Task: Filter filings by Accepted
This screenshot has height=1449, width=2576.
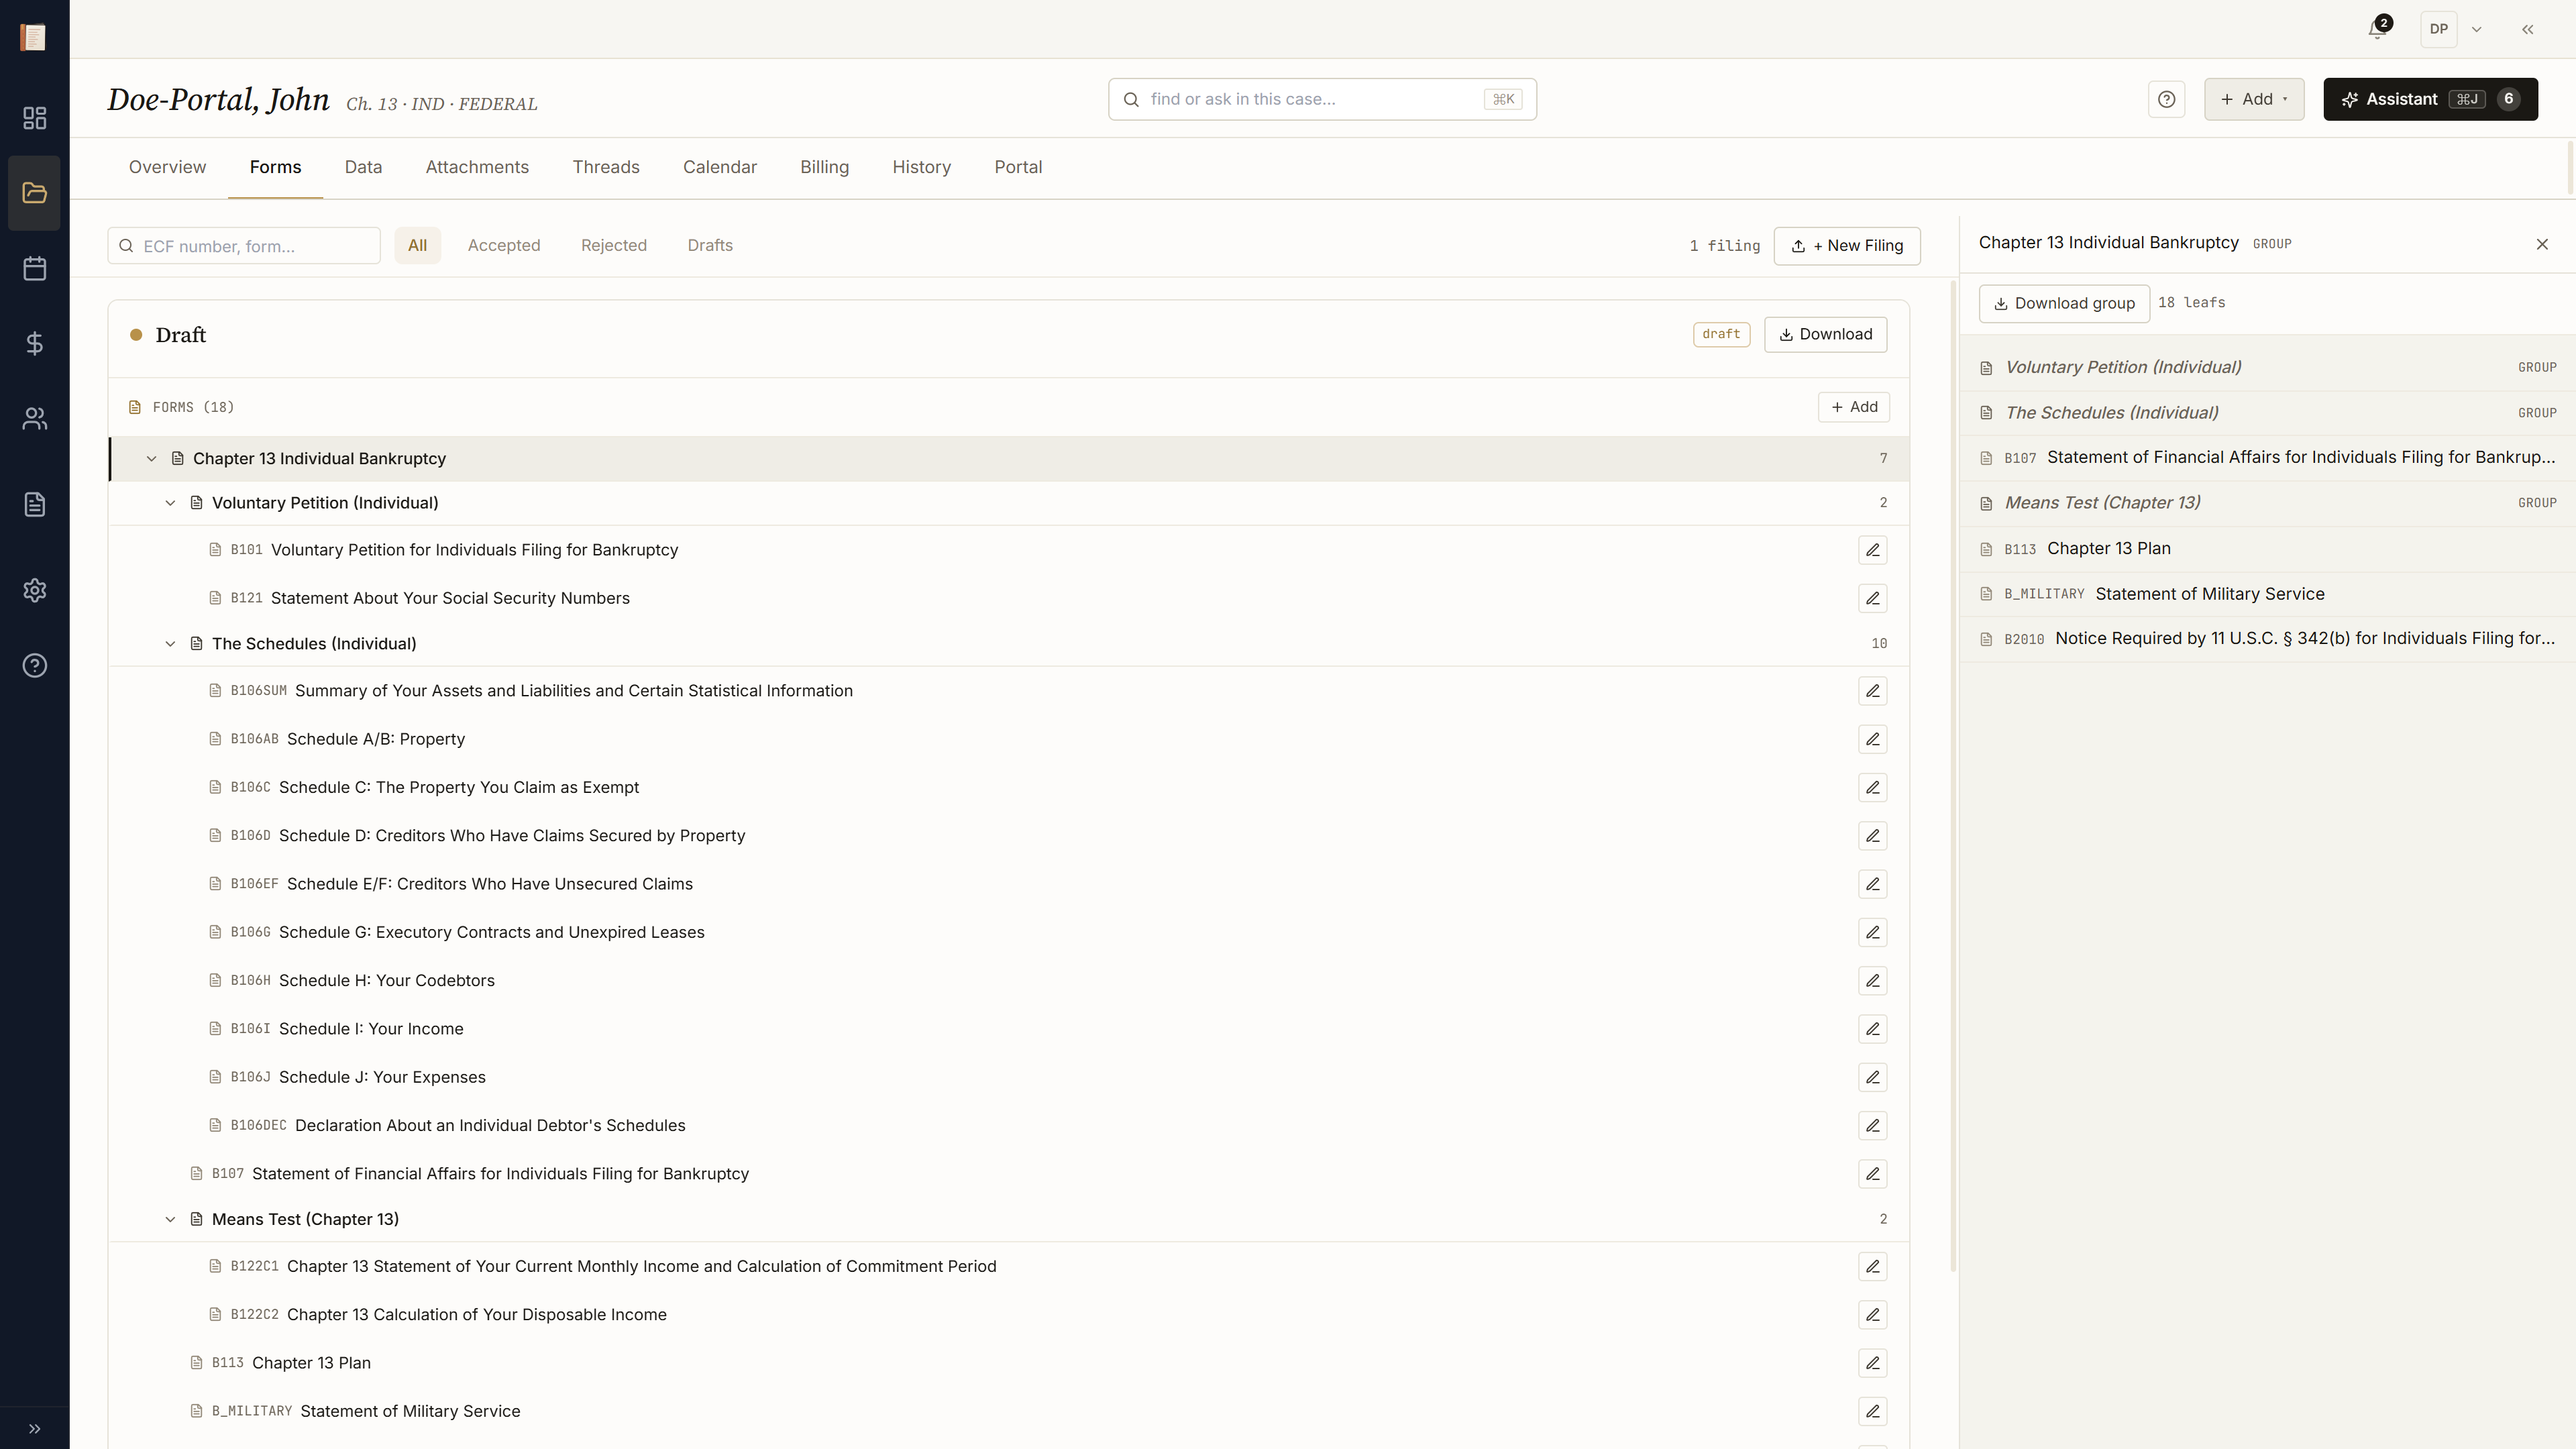Action: click(x=504, y=245)
